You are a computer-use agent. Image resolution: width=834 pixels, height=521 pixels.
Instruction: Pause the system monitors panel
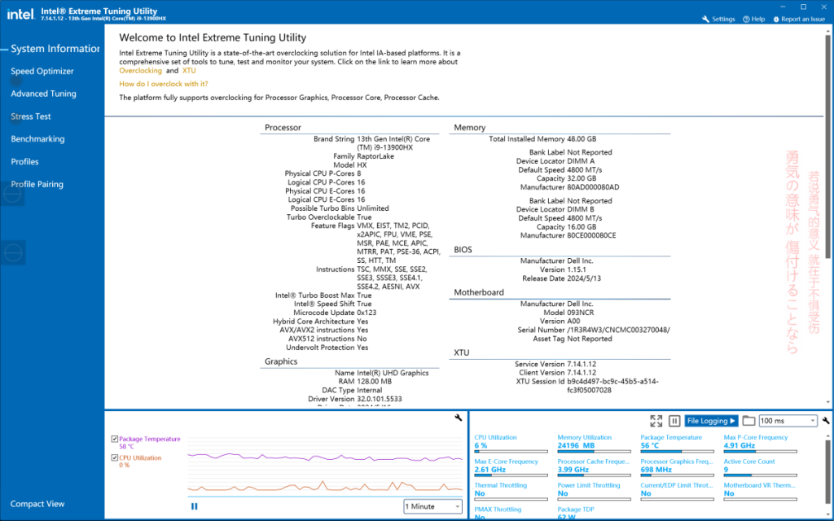click(x=674, y=421)
